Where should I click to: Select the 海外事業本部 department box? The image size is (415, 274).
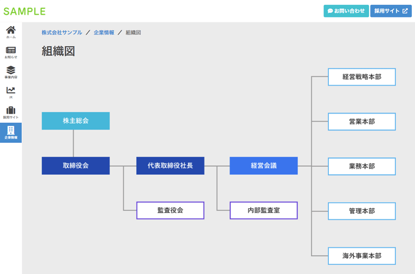point(362,255)
